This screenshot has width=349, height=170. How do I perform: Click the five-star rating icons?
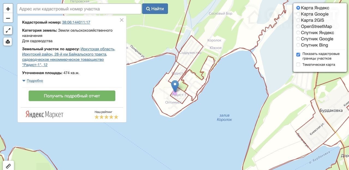(106, 117)
